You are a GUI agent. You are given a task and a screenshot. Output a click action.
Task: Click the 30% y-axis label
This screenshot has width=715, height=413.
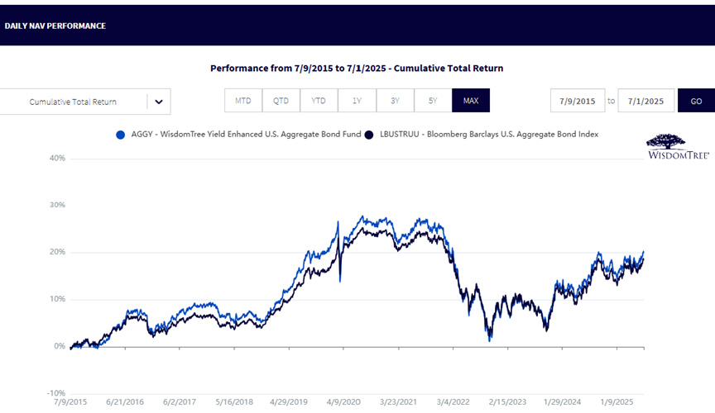57,205
